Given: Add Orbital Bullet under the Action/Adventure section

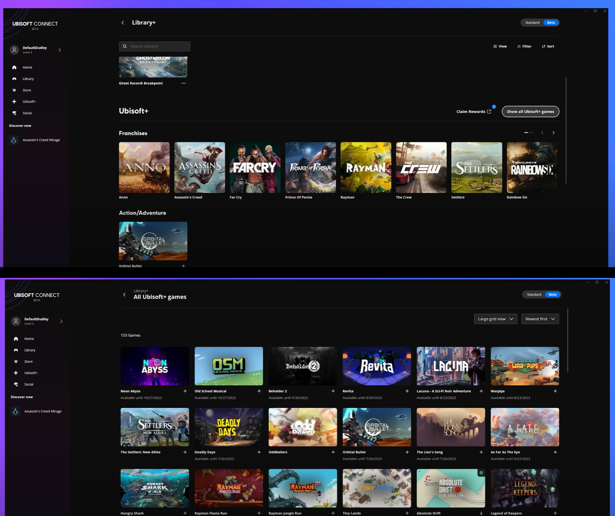Looking at the screenshot, I should (x=183, y=266).
